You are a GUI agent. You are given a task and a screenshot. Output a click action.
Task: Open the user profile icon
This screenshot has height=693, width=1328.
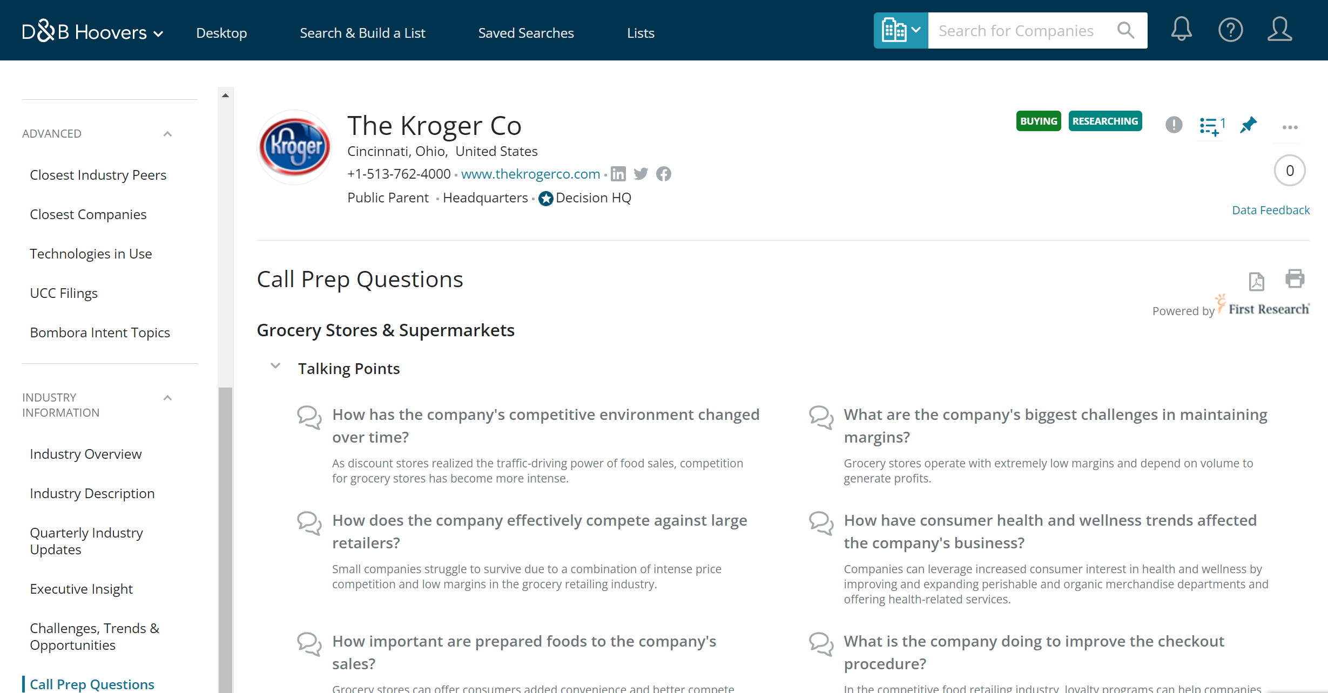(1279, 30)
